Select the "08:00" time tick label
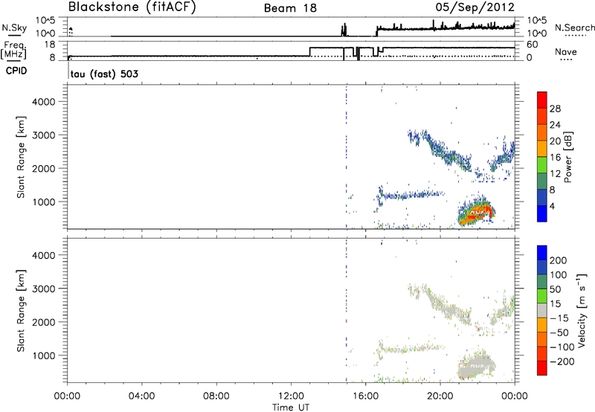This screenshot has height=412, width=595. click(216, 396)
